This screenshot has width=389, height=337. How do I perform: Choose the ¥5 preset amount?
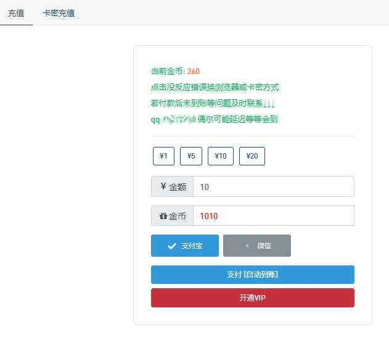click(x=191, y=156)
